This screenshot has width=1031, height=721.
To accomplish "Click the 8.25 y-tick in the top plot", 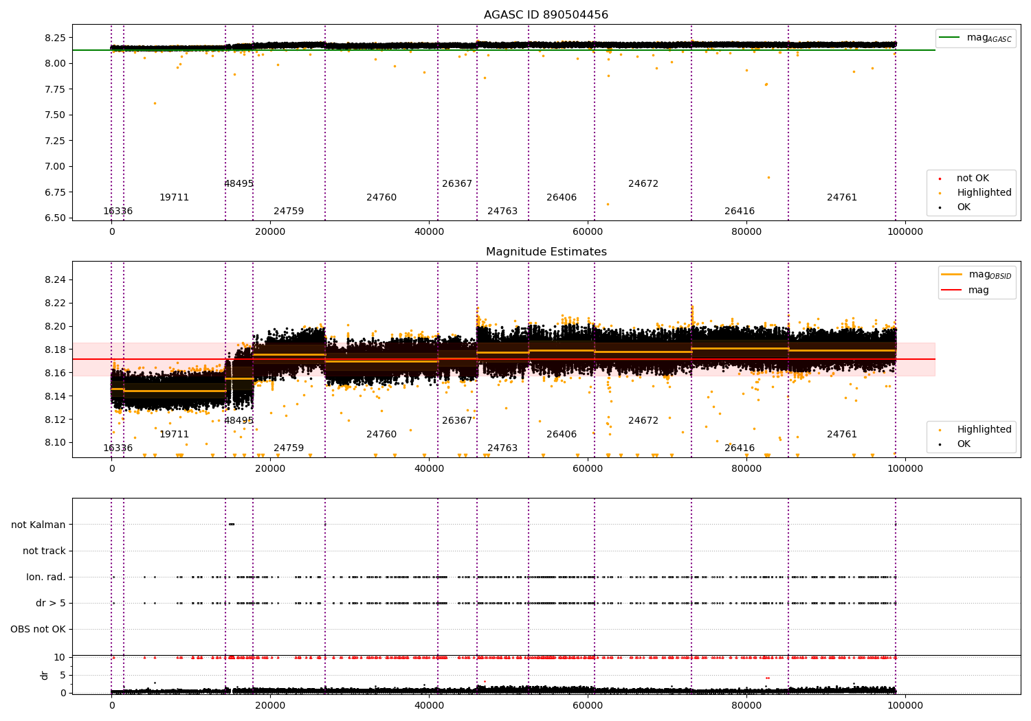I will [x=55, y=38].
